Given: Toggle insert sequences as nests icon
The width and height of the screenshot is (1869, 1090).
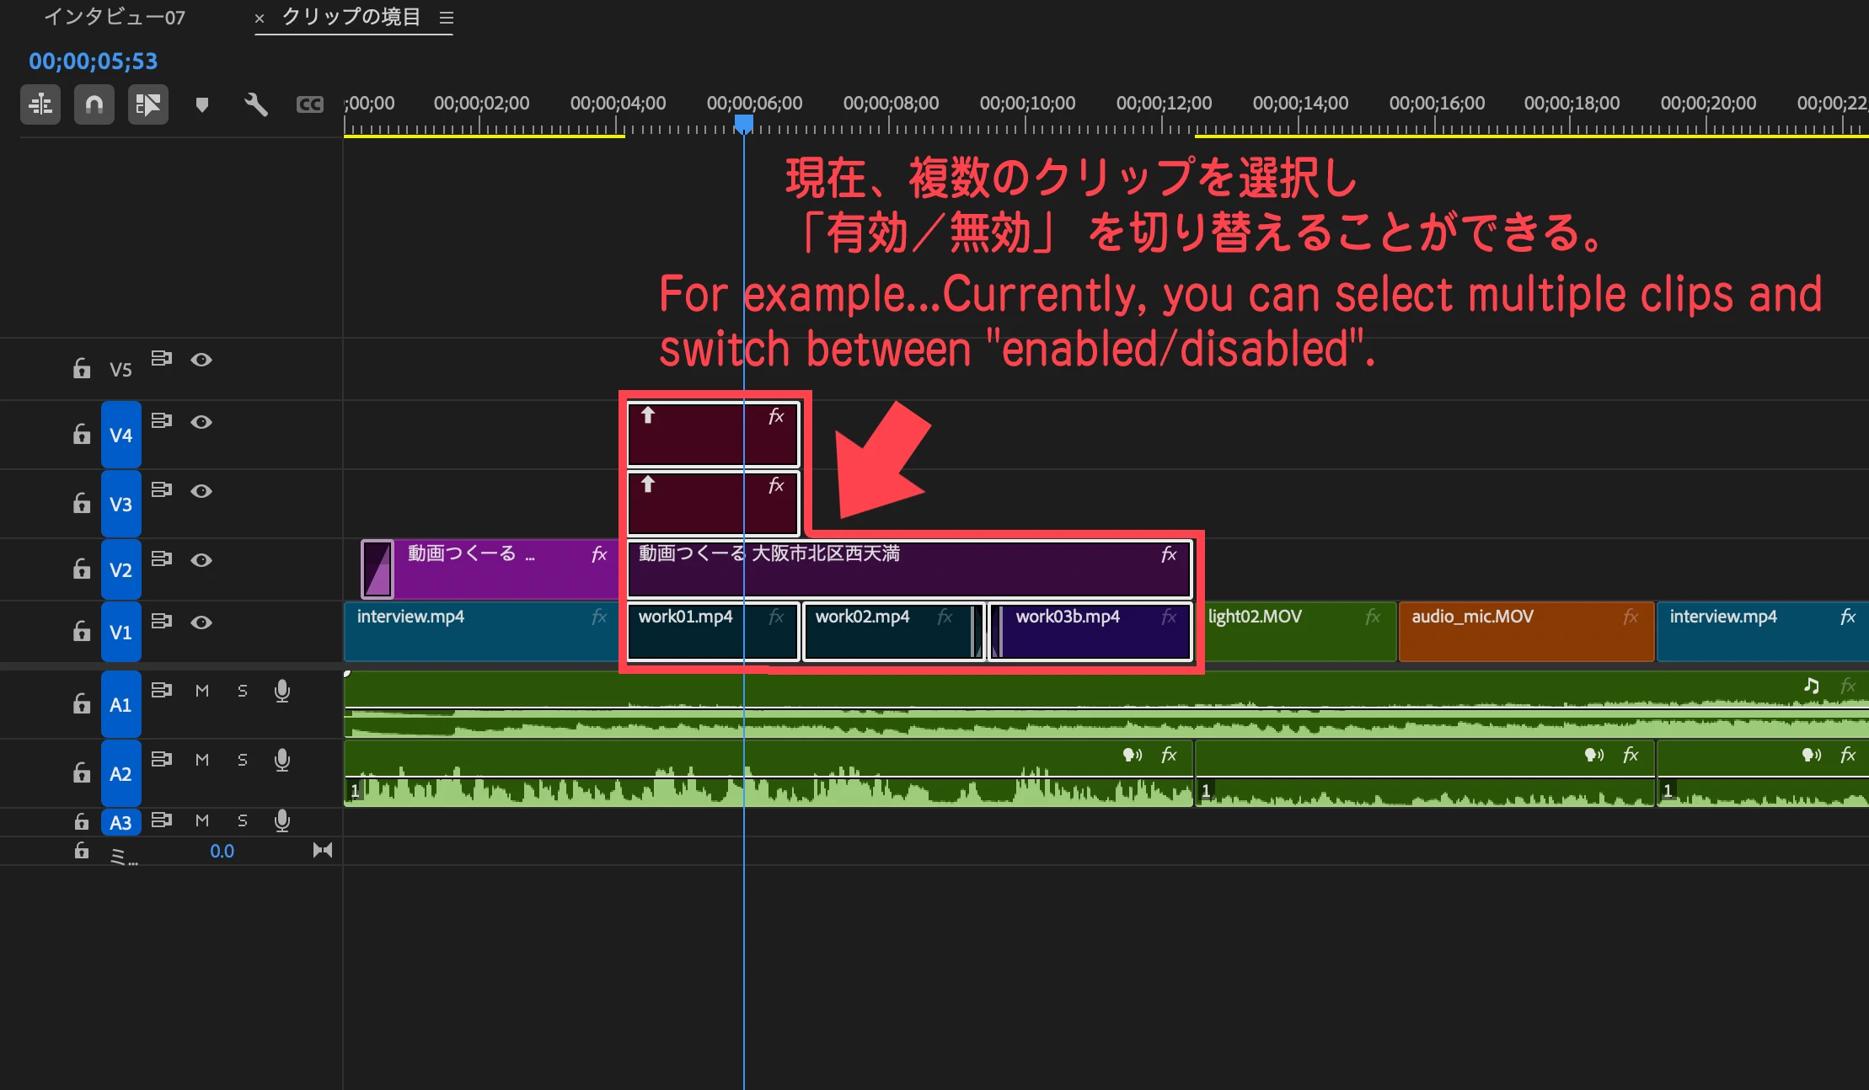Looking at the screenshot, I should point(40,105).
